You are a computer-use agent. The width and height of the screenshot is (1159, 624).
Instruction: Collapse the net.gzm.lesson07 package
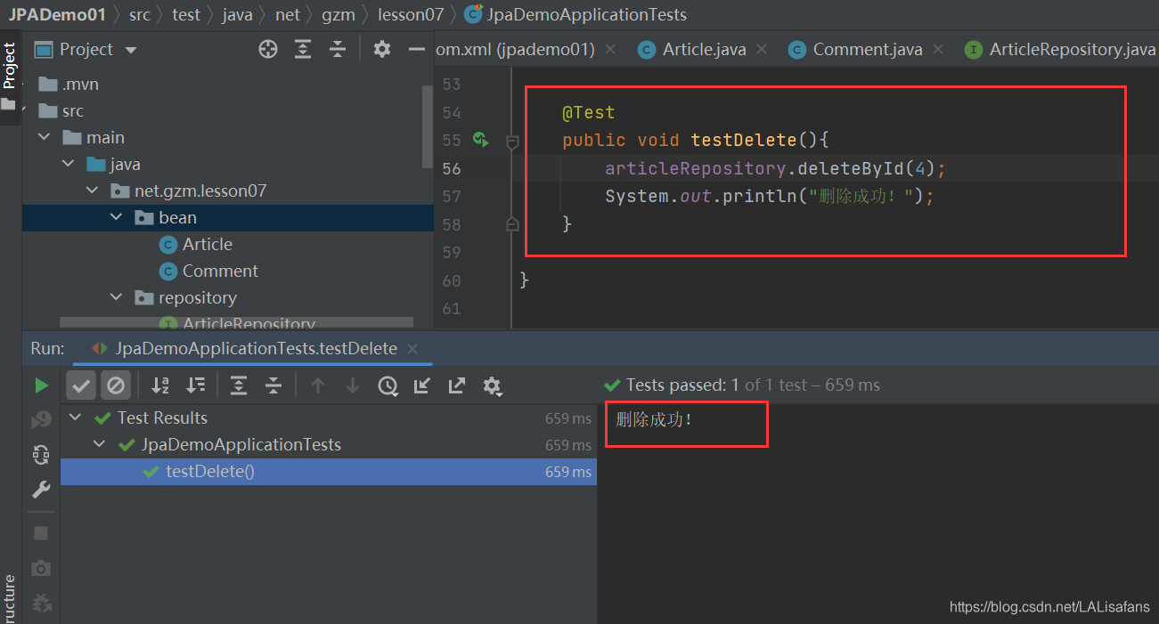click(x=92, y=191)
